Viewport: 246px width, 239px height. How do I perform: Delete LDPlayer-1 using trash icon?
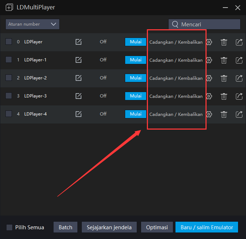pos(224,60)
